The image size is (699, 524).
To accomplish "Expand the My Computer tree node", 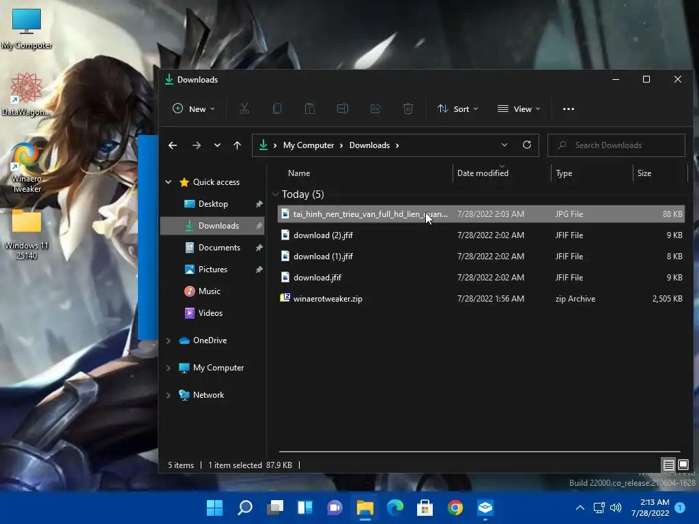I will 169,368.
